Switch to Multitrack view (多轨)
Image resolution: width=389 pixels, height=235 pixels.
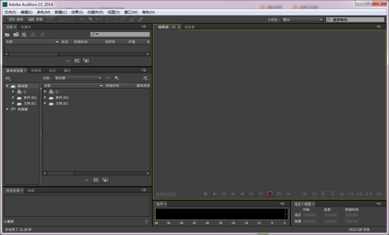pos(35,19)
